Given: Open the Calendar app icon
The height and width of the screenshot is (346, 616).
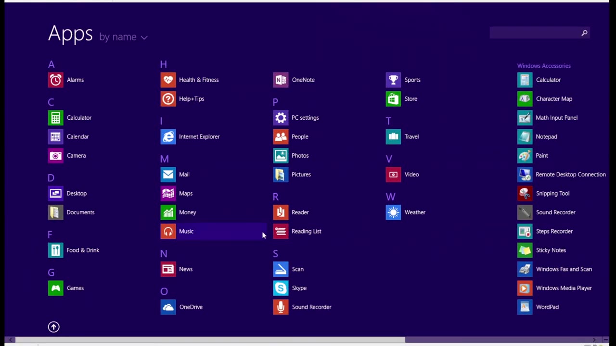Looking at the screenshot, I should pyautogui.click(x=56, y=136).
